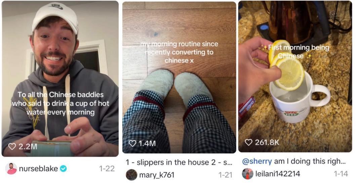This screenshot has width=363, height=185.
Task: Click the blue verified badge beside nurseblake
Action: (x=63, y=169)
